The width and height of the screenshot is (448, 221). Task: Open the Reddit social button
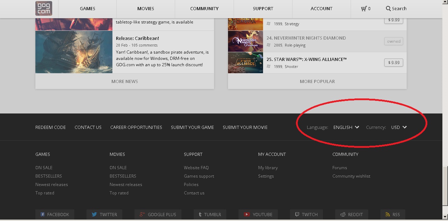pyautogui.click(x=352, y=214)
